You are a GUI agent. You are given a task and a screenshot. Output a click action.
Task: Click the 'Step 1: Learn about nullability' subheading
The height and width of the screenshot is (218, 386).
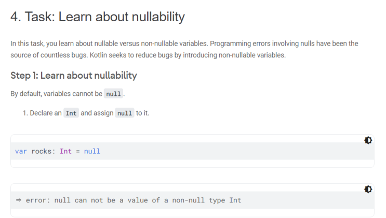74,76
